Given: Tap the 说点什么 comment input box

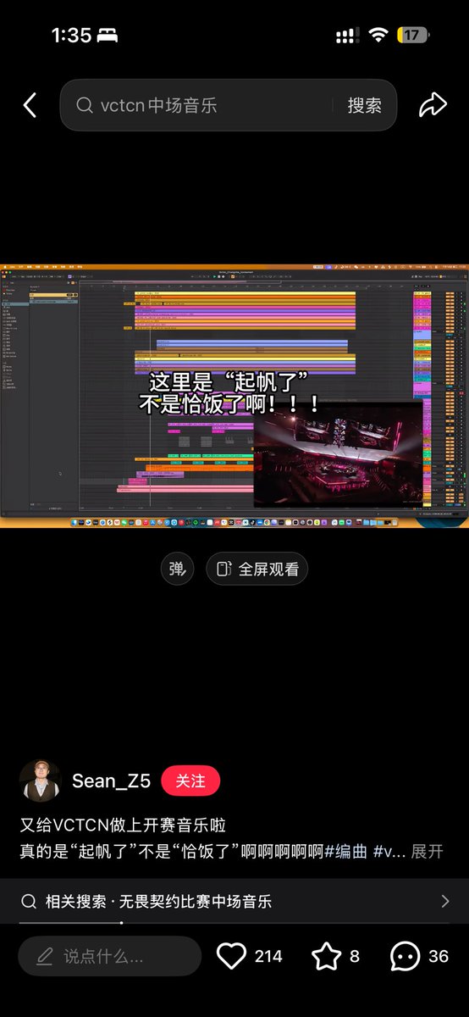Looking at the screenshot, I should (110, 956).
